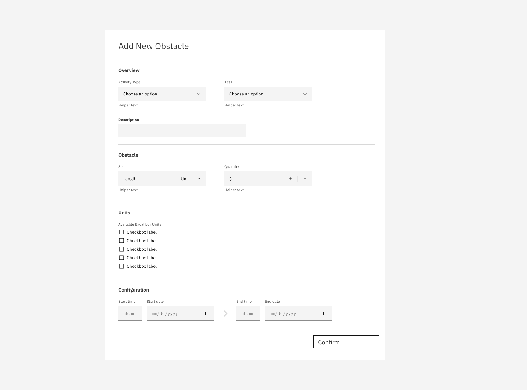This screenshot has width=527, height=390.
Task: Open the Activity Type dropdown
Action: (x=162, y=94)
